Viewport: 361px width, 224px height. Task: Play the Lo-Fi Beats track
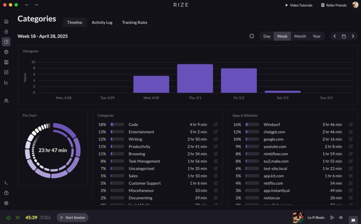coord(332,217)
